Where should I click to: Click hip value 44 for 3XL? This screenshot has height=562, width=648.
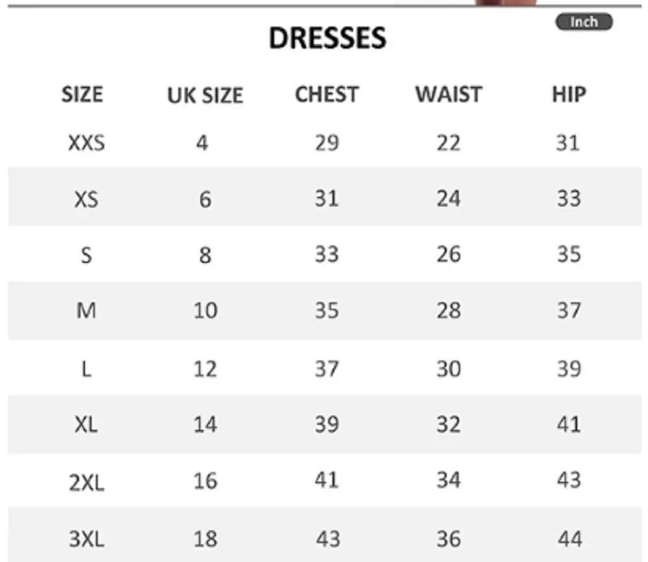(569, 539)
